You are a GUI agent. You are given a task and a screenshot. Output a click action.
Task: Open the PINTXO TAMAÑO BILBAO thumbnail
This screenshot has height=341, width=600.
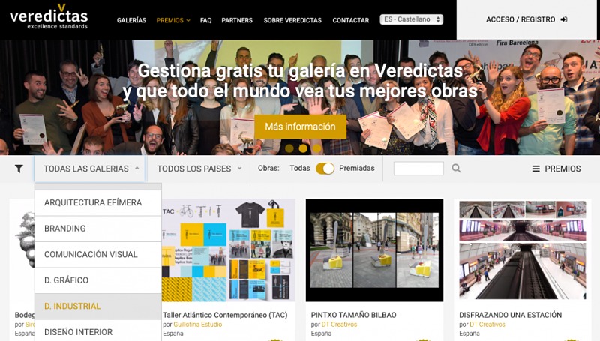pos(374,250)
